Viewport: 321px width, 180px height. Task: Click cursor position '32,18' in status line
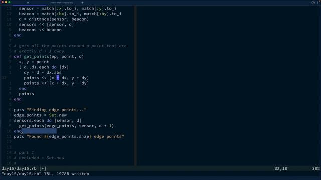tap(281, 168)
